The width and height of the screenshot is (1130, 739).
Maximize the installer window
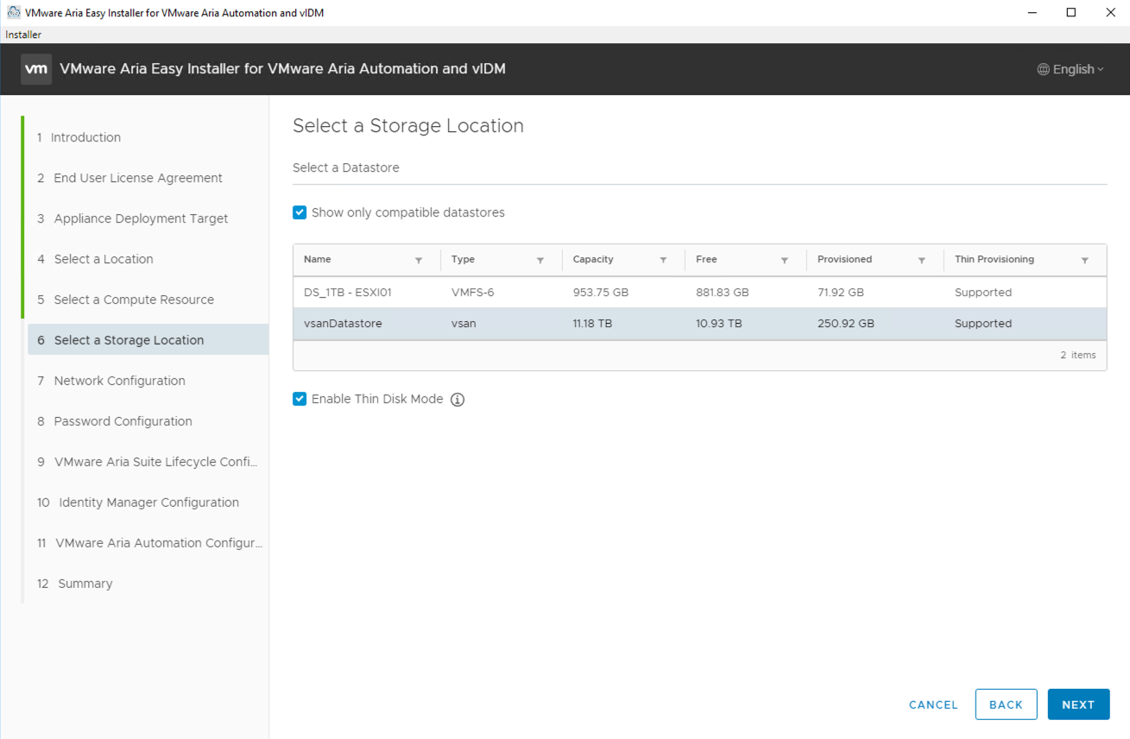tap(1071, 12)
